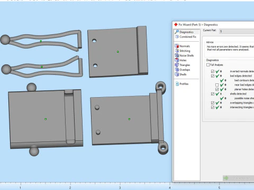
Task: Enable the Full Analysis checkbox
Action: (208, 65)
